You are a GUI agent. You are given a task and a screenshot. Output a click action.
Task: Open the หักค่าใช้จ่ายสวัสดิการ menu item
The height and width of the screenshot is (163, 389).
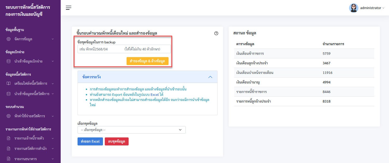pyautogui.click(x=30, y=116)
